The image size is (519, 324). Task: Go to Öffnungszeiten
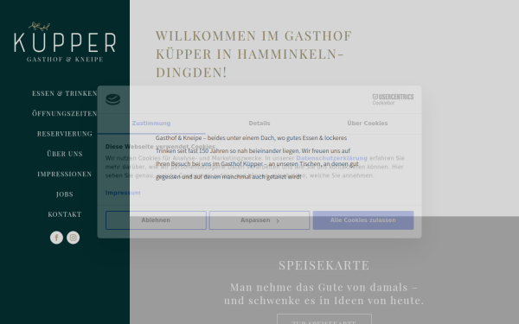pos(65,113)
